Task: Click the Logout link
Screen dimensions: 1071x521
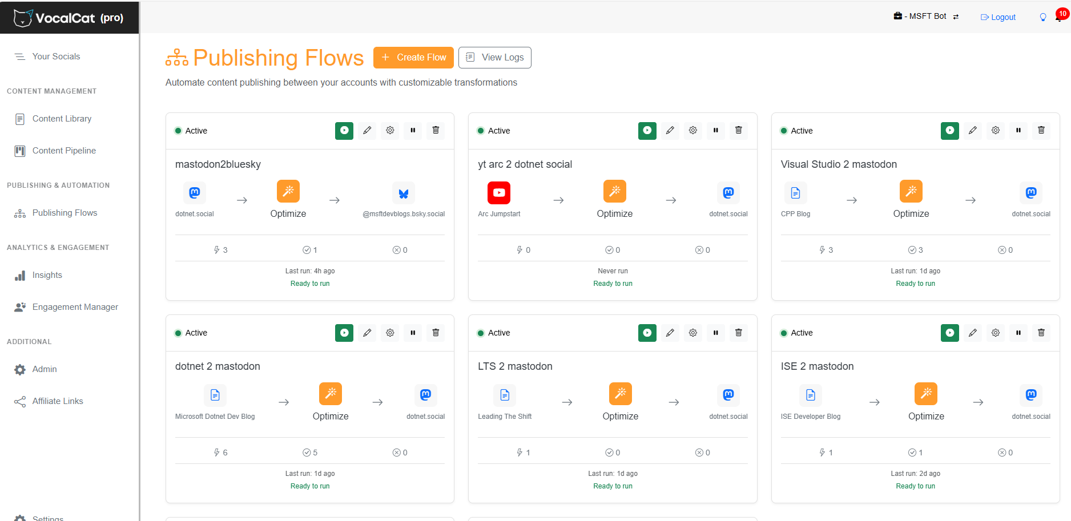Action: [998, 17]
